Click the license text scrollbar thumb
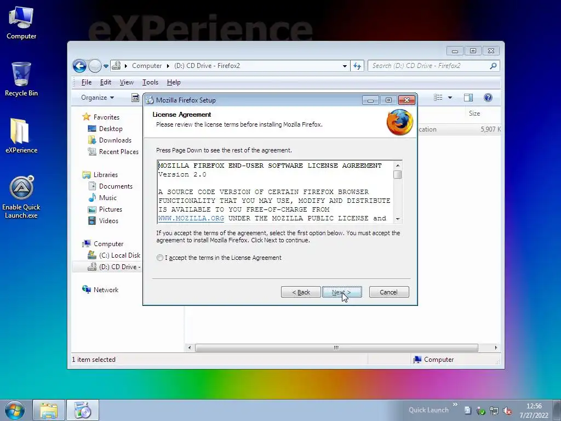 coord(398,175)
